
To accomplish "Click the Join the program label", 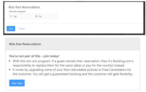I will tap(17, 11).
